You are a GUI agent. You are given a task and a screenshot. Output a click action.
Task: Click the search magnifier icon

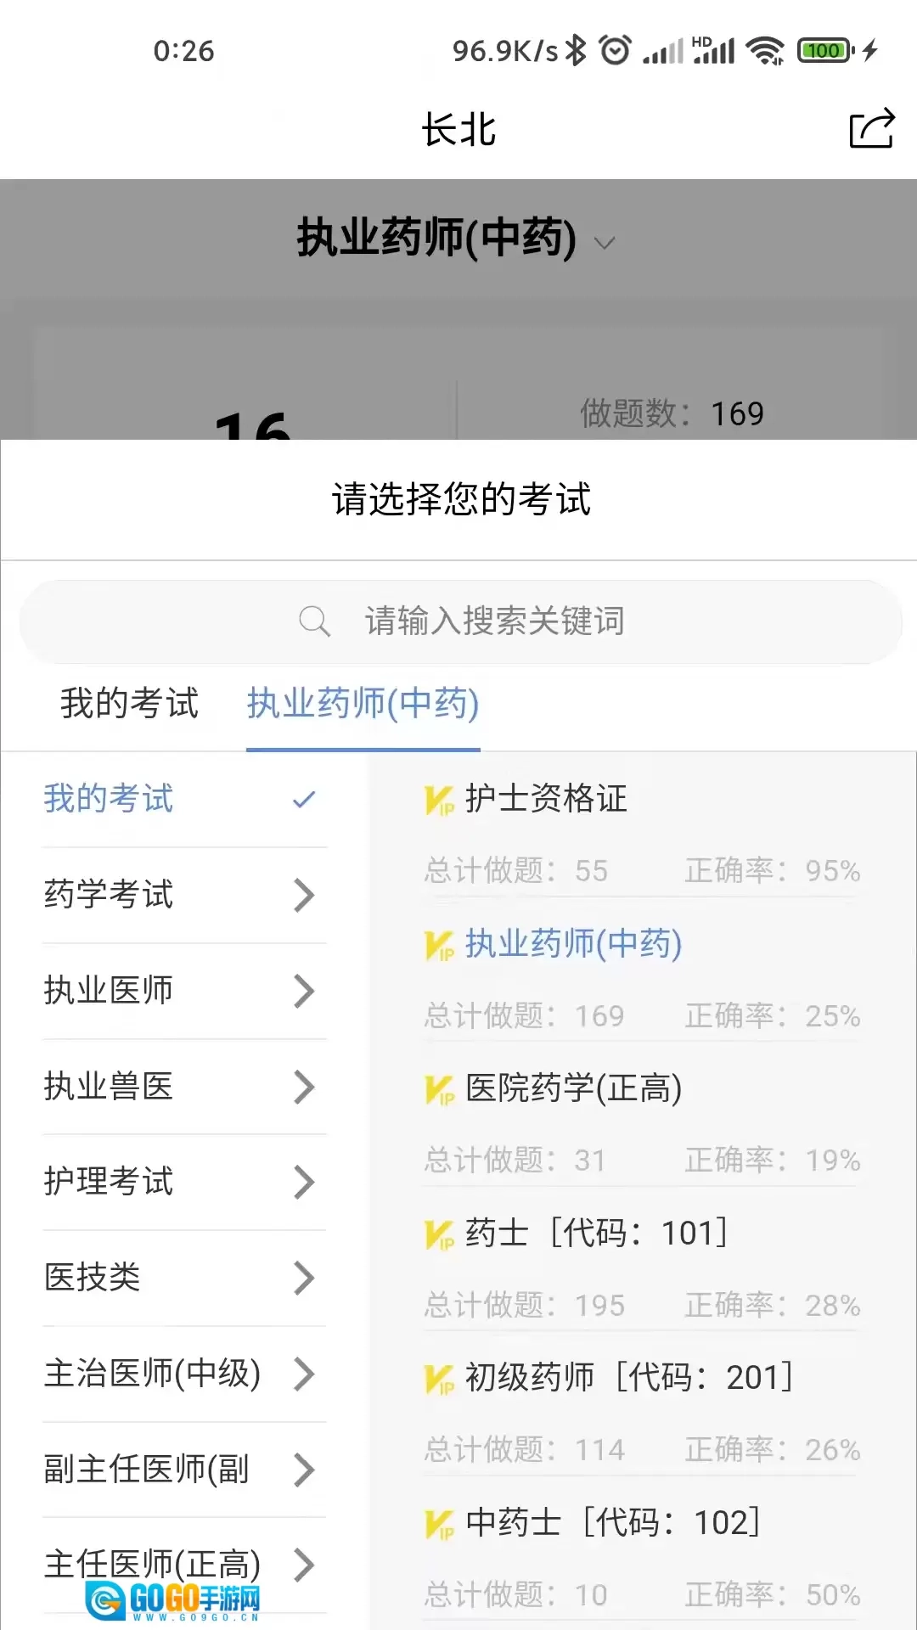click(x=313, y=621)
